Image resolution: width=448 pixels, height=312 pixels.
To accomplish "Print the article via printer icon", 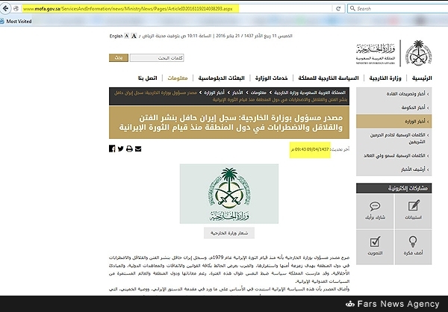I will coord(129,149).
